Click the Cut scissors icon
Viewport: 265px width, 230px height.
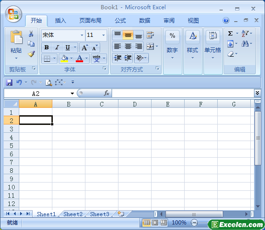click(x=31, y=34)
